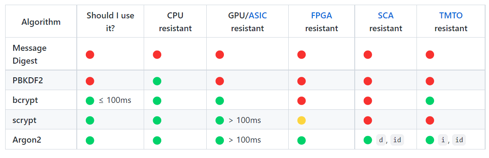Click the Argon2 row label
489x158 pixels.
27,140
